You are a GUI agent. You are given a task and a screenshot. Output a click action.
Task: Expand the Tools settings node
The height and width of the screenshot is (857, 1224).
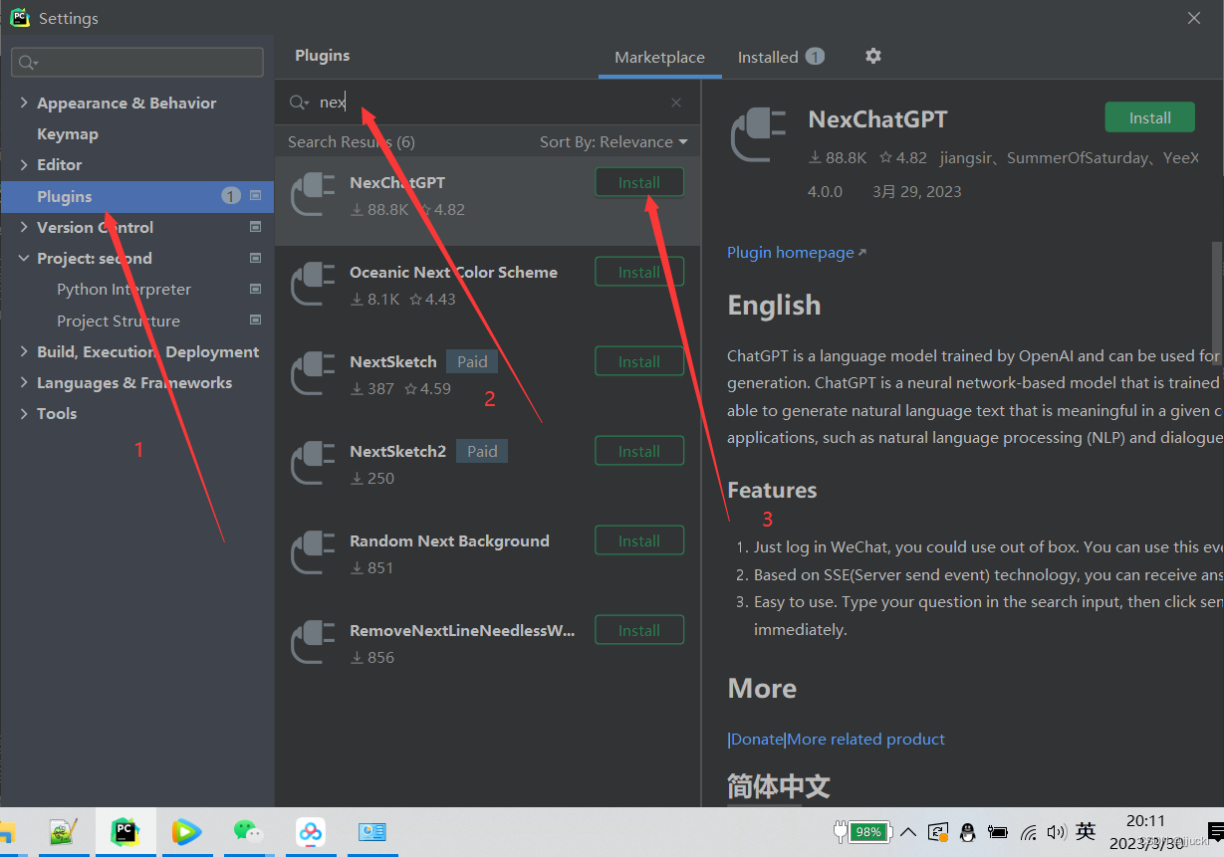click(x=24, y=413)
